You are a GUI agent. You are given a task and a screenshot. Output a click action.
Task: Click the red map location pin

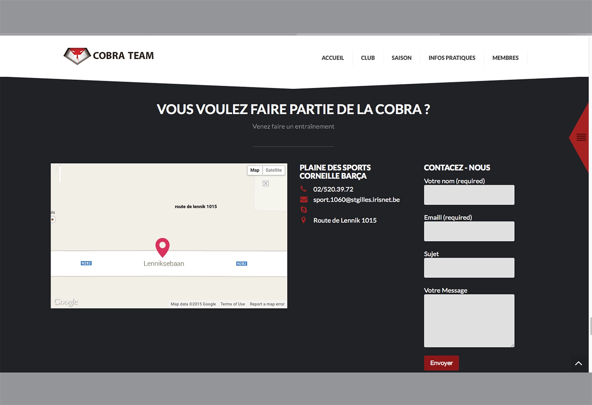click(162, 246)
